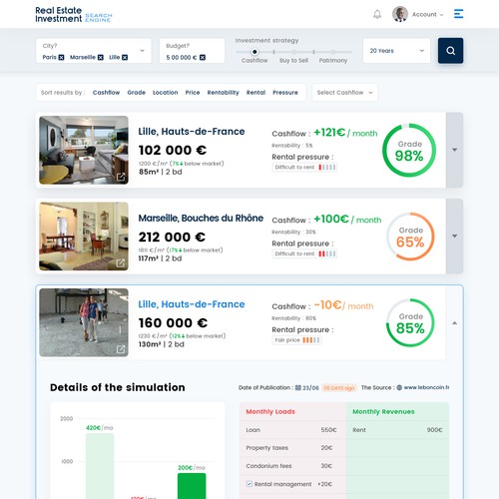
Task: Collapse the Lille 85% grade listing
Action: (454, 322)
